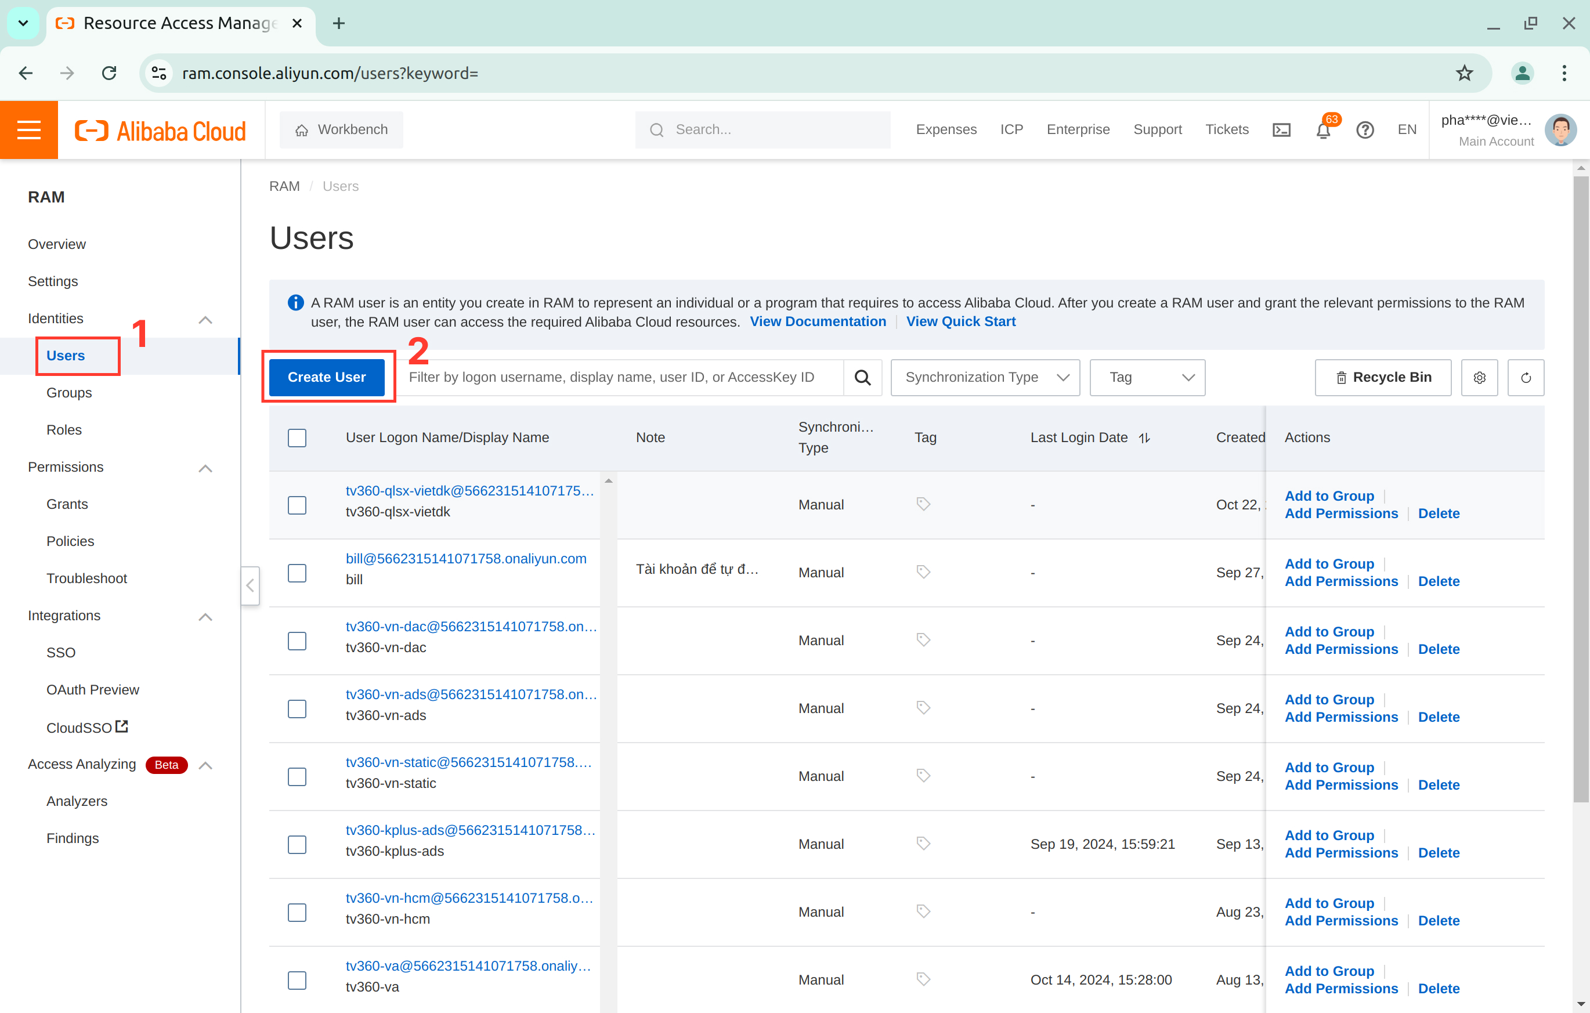Delete the bill user

click(1438, 581)
